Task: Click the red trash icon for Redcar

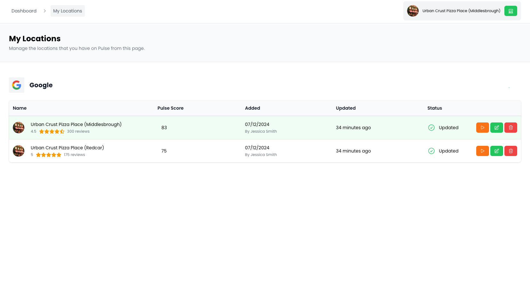Action: click(510, 151)
